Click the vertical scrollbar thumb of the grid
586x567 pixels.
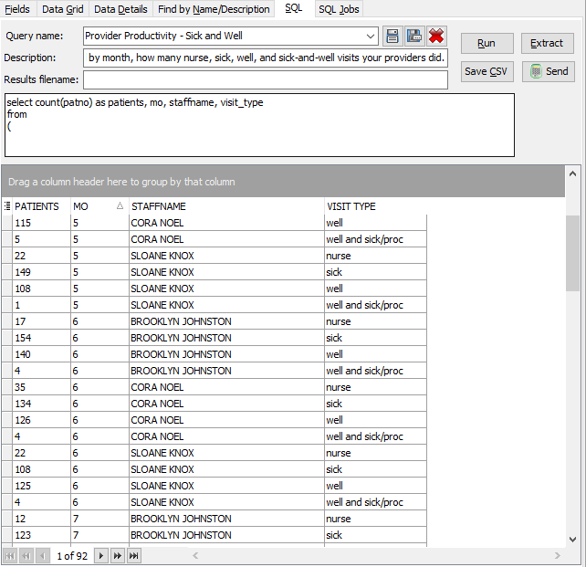pos(572,253)
